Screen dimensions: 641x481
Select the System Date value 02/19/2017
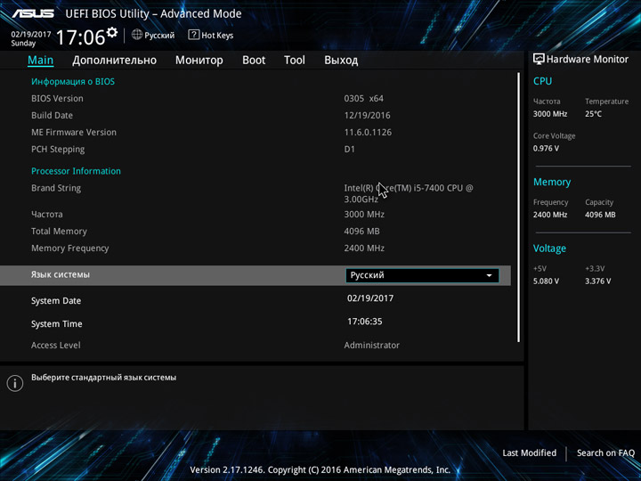coord(370,298)
